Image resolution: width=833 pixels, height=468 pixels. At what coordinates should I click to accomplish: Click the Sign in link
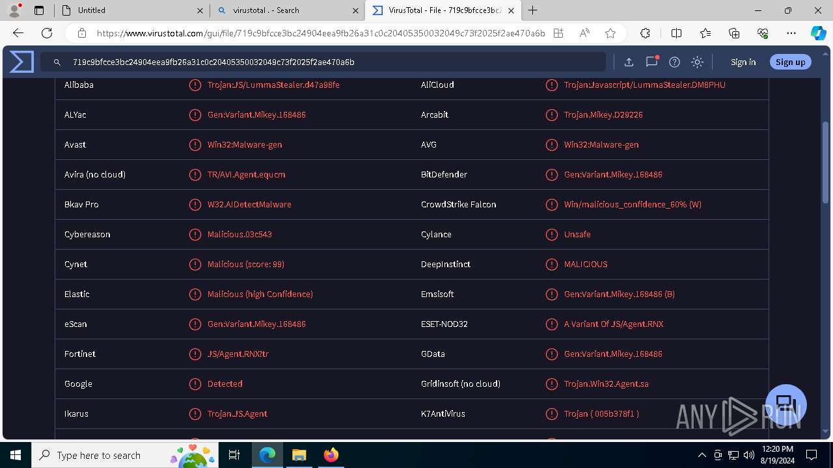(x=743, y=62)
